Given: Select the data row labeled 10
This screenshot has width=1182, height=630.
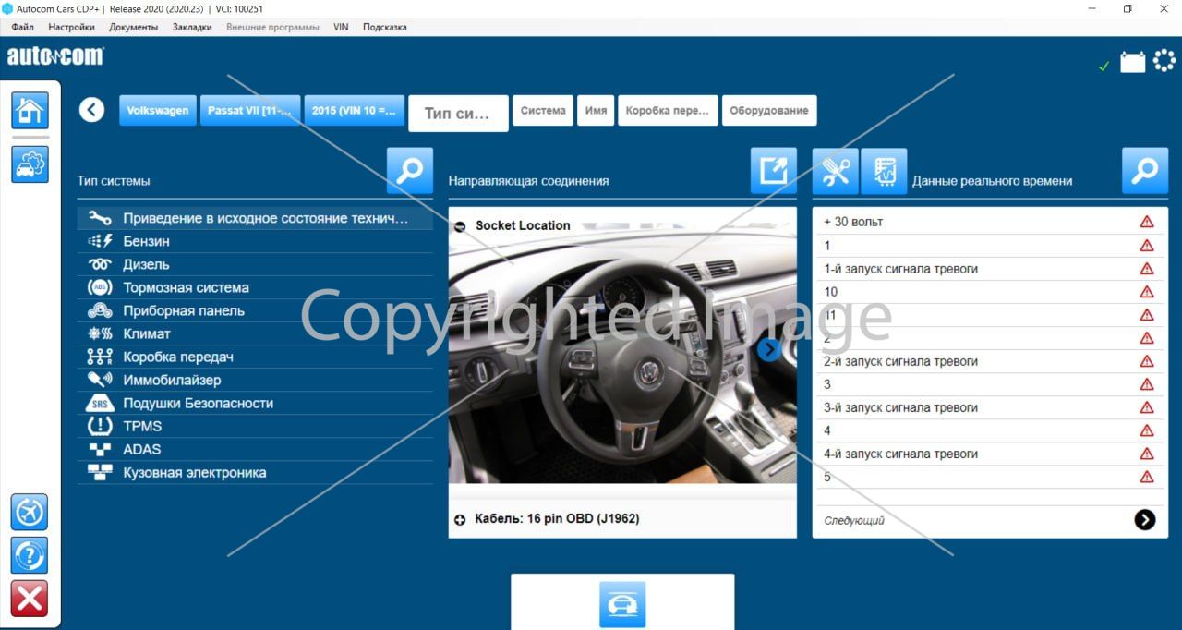Looking at the screenshot, I should coord(990,292).
